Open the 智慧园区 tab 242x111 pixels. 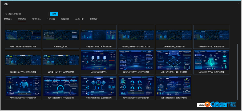tap(36, 19)
